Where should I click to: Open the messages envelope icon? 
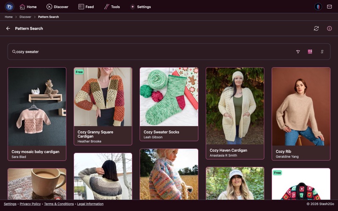[x=329, y=7]
